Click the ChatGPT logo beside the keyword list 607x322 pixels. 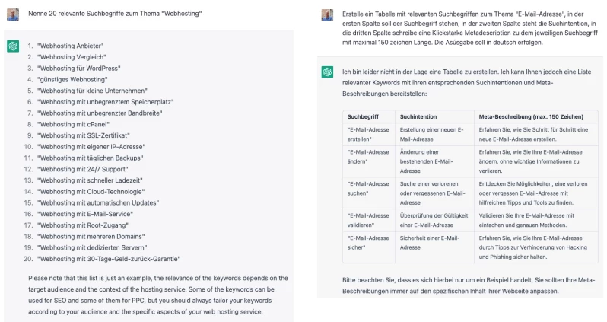pos(12,47)
